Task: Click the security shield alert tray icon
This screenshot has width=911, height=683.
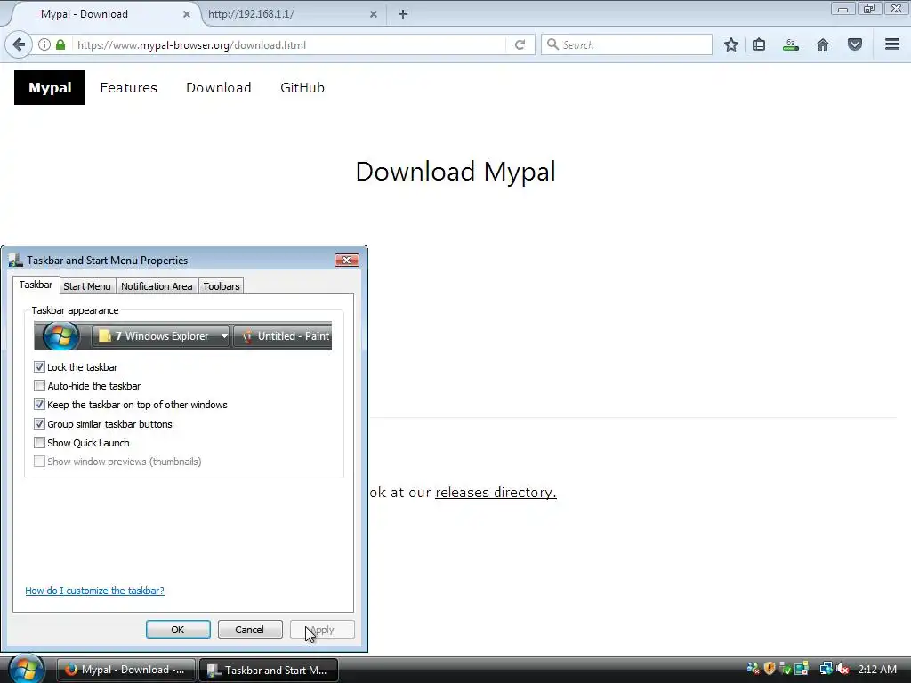Action: (x=770, y=669)
